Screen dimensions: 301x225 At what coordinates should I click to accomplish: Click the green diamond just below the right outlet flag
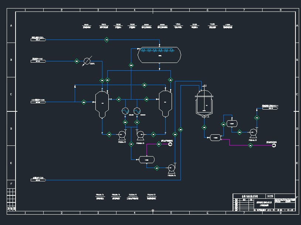pos(257,118)
